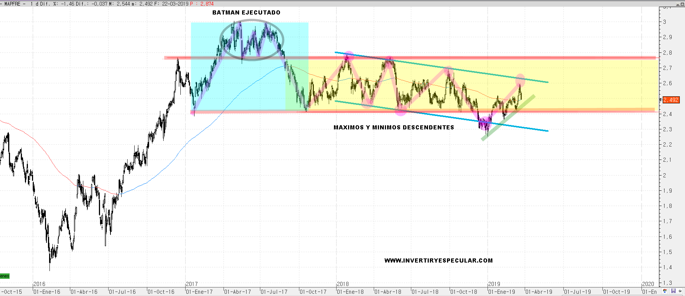Click the MAPFRE symbol name in header bar
685x296 pixels.
pos(12,4)
